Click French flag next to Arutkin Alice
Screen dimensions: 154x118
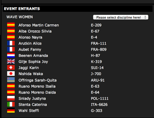(11, 43)
